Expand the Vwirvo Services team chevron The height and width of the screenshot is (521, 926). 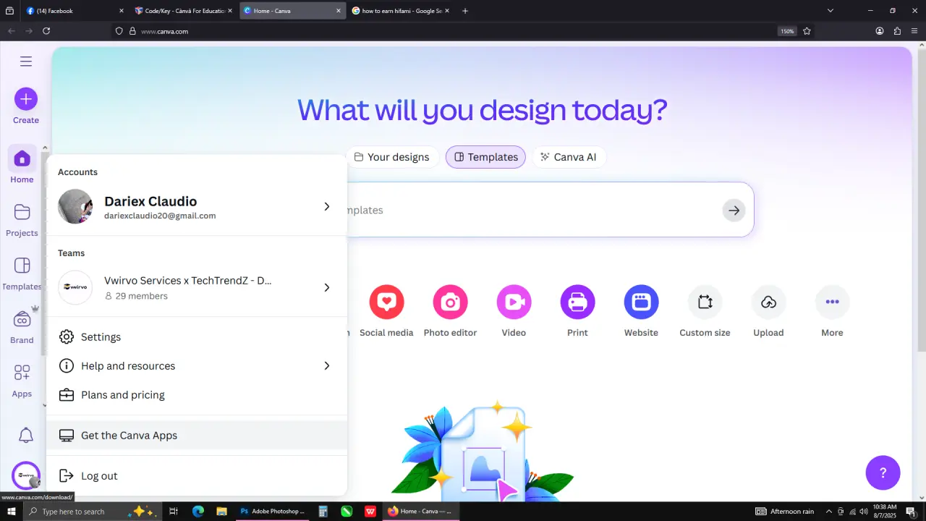click(x=326, y=287)
